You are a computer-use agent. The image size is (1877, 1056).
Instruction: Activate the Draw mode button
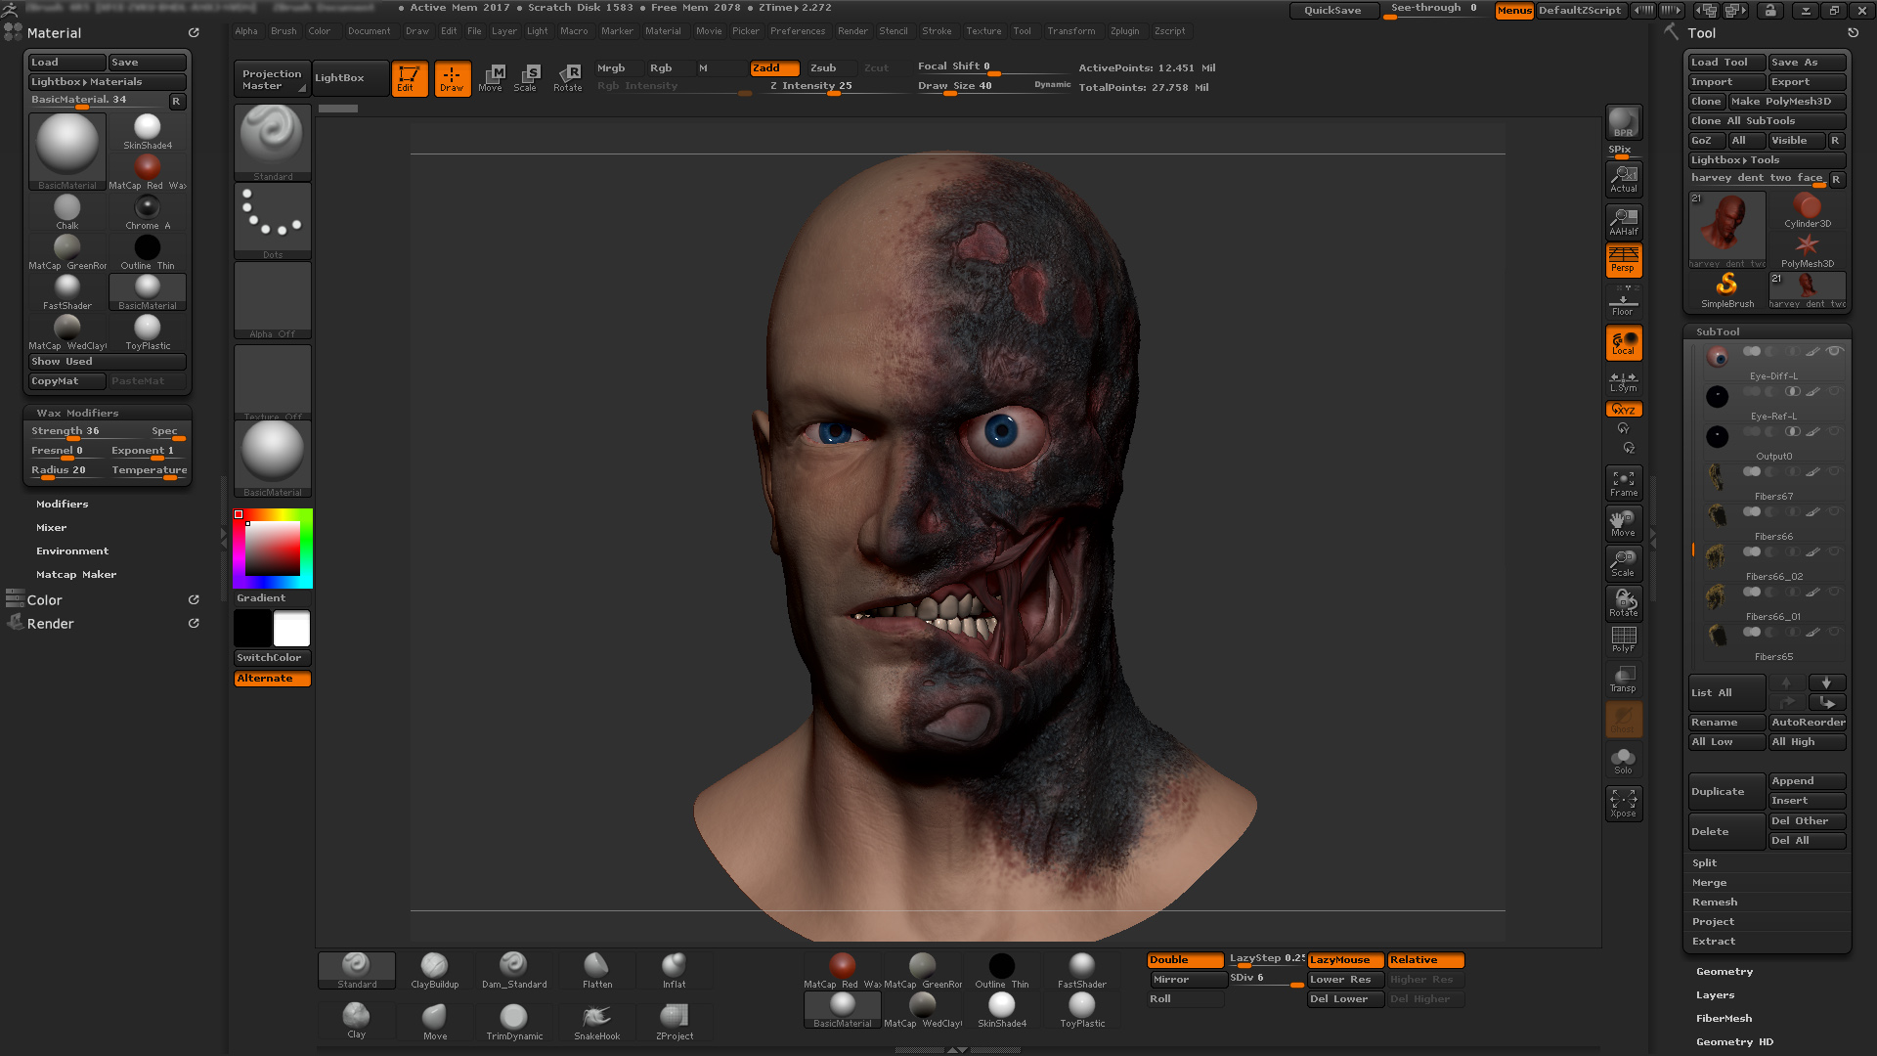click(452, 78)
